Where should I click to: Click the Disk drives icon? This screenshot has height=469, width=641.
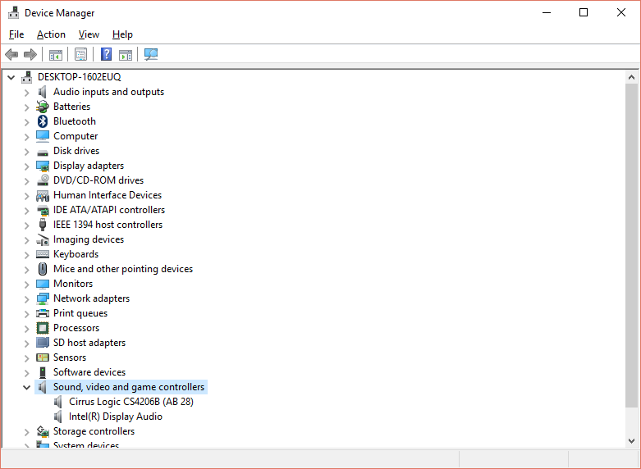coord(43,152)
